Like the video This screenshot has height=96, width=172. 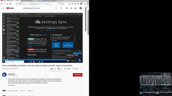(53, 69)
